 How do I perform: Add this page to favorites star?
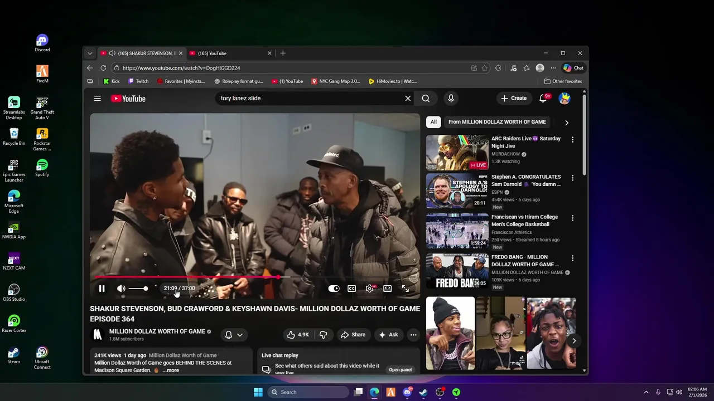(485, 68)
